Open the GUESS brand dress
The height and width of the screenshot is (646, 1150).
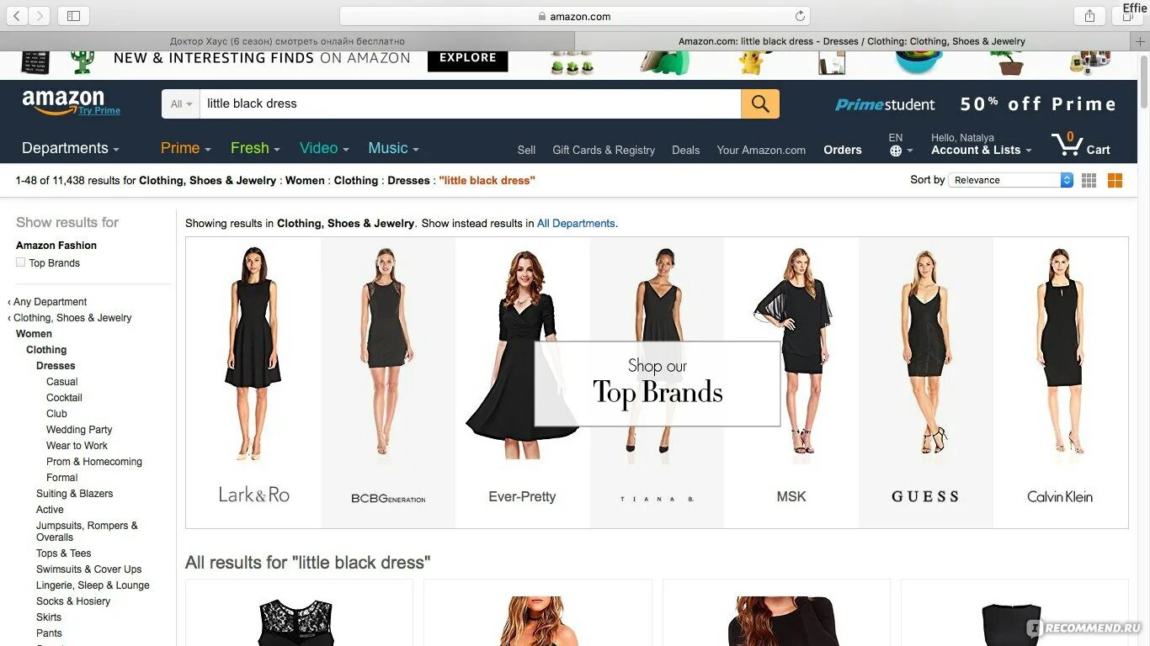(925, 383)
